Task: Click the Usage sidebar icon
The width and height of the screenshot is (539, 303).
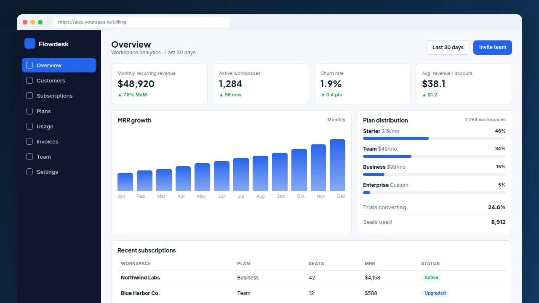Action: 29,126
